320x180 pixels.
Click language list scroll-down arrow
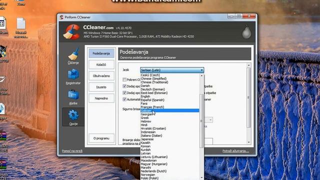click(201, 177)
